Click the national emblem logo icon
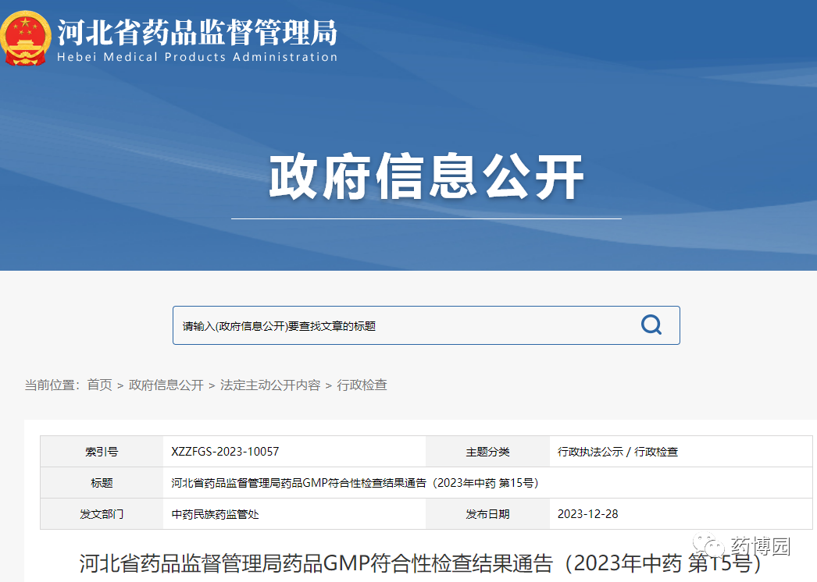Screen dimensions: 817x582 coord(25,38)
